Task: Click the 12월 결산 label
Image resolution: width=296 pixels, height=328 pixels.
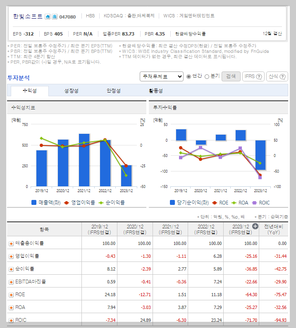Action: coord(272,33)
